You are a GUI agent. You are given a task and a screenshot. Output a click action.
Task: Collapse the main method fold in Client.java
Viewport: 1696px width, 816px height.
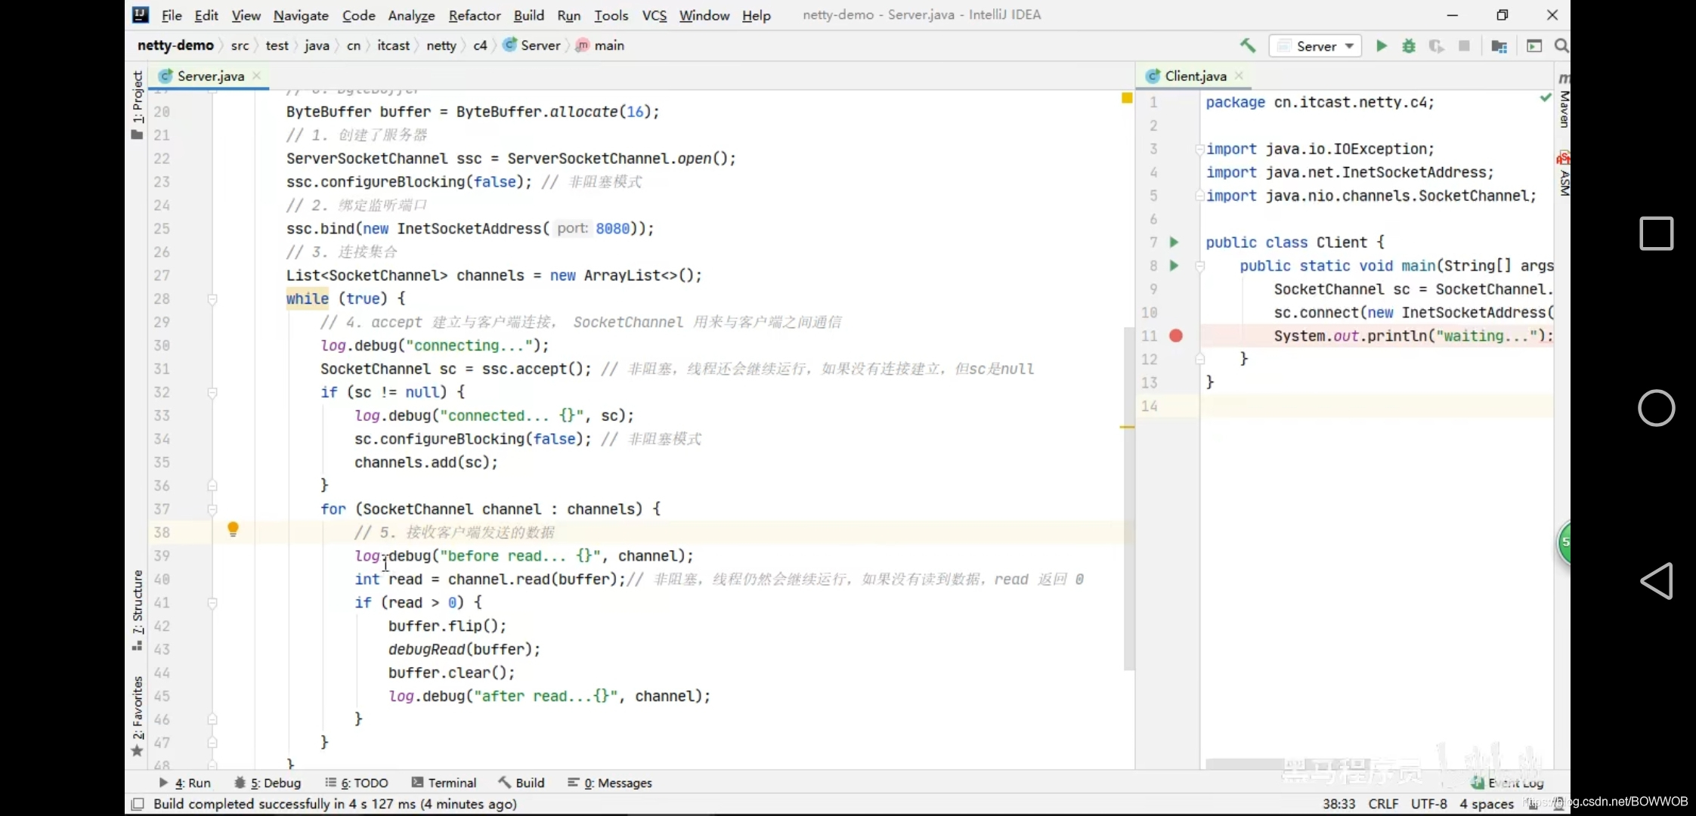[1199, 267]
